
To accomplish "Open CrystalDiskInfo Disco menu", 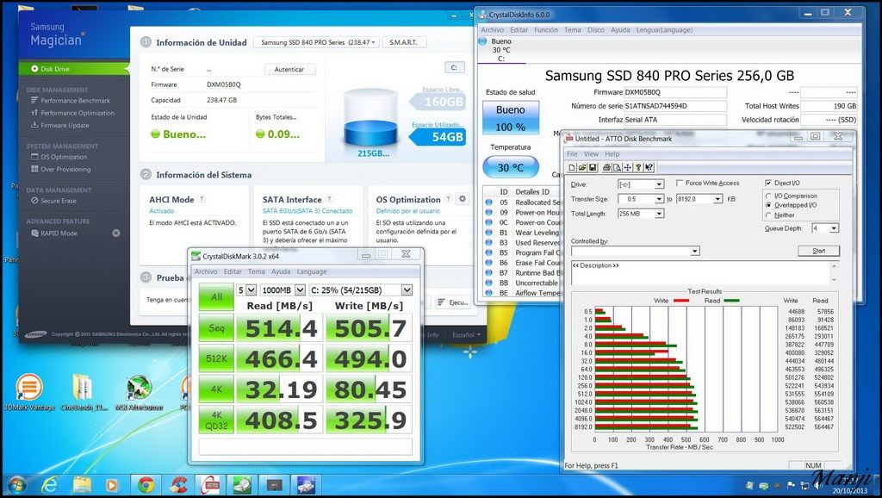I will pos(596,30).
